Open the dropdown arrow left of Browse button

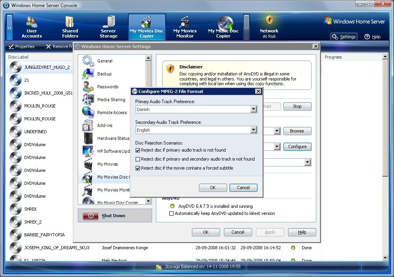277,131
